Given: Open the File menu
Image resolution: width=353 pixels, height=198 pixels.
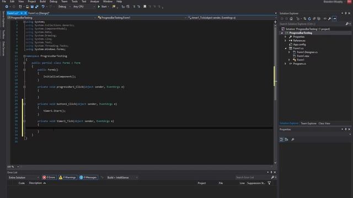Looking at the screenshot, I should click(4, 1).
